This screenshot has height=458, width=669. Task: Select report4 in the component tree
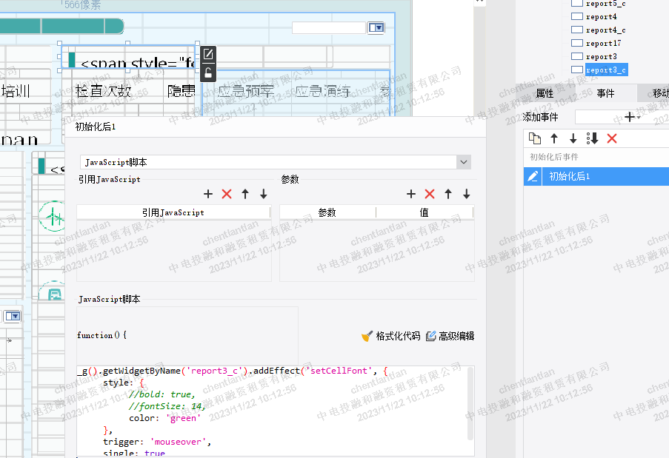(601, 17)
